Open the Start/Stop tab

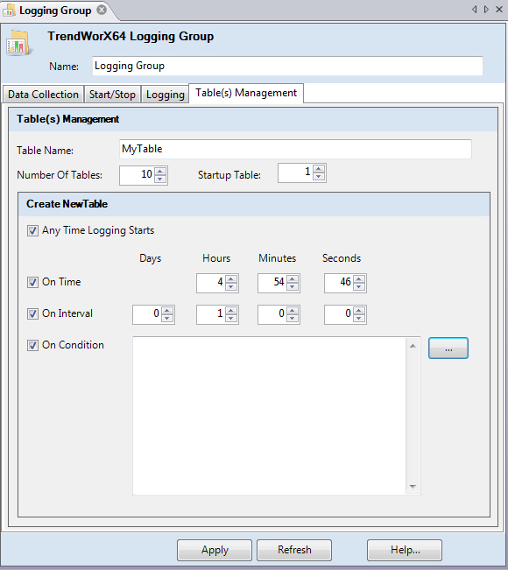[112, 95]
